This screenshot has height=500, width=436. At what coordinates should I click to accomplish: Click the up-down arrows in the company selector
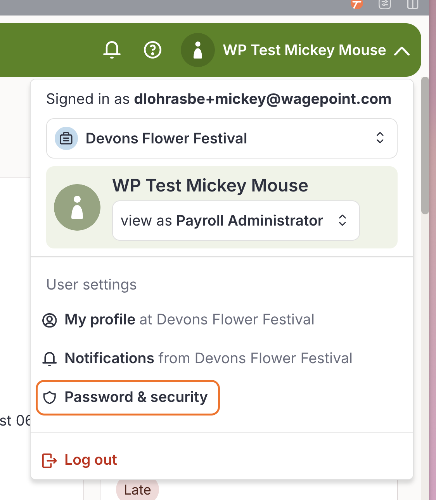coord(380,138)
